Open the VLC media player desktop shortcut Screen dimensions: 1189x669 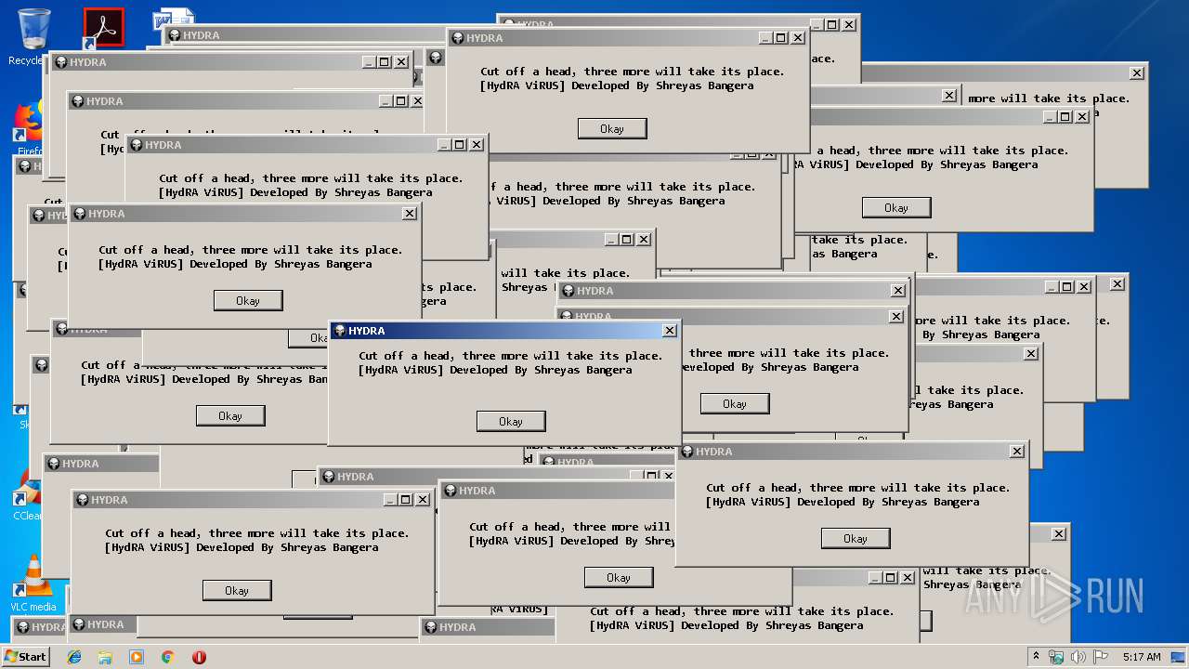tap(33, 583)
